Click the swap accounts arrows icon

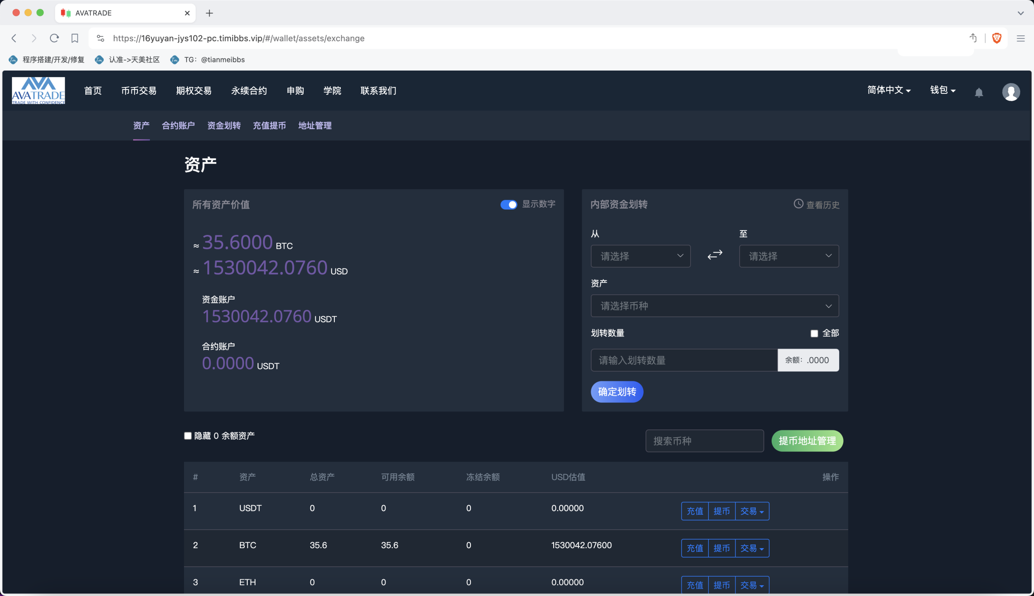[x=715, y=255]
